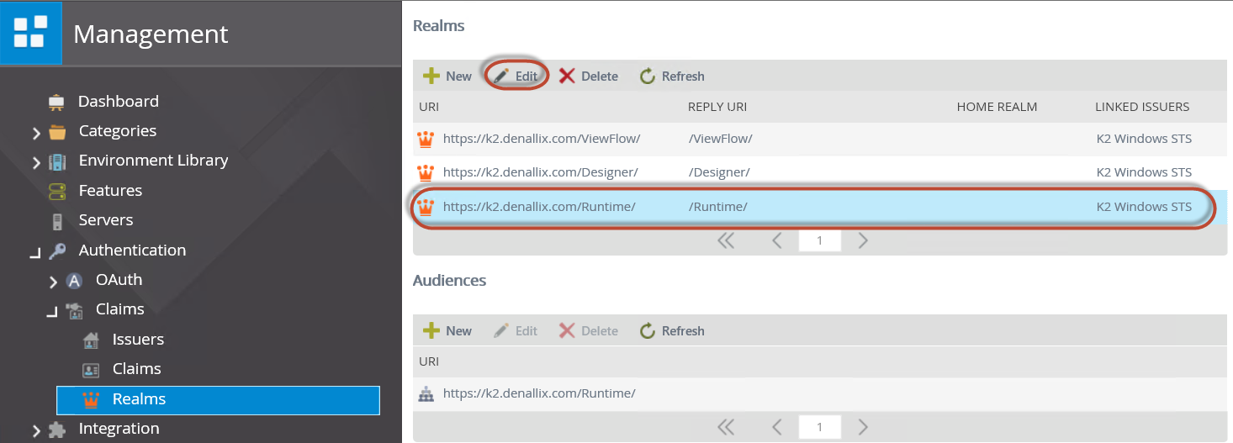1233x443 pixels.
Task: Delete the selected realm
Action: pos(589,76)
